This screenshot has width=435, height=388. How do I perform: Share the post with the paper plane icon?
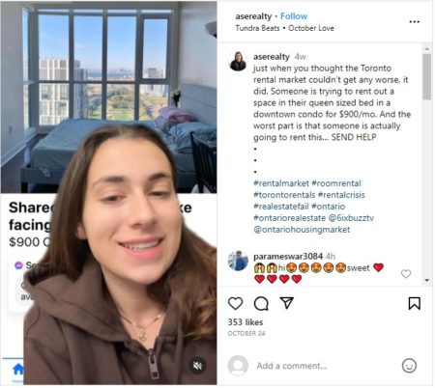[286, 303]
